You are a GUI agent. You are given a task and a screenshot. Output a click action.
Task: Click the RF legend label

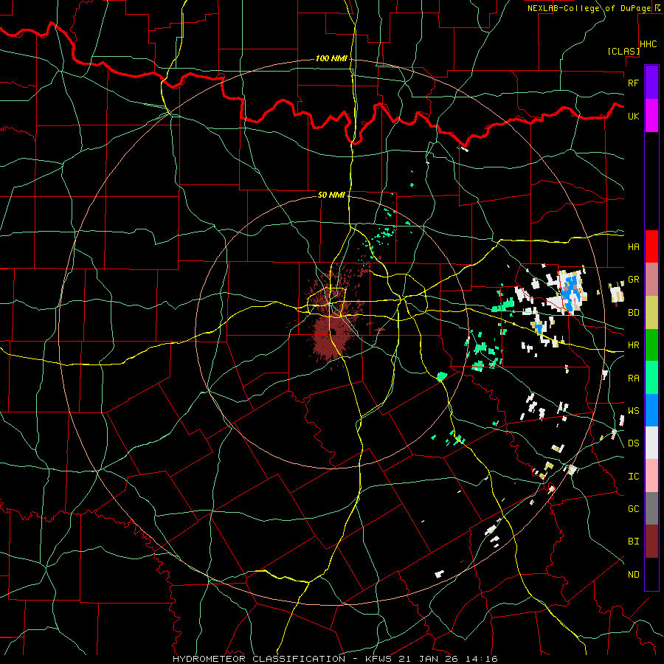click(x=634, y=83)
